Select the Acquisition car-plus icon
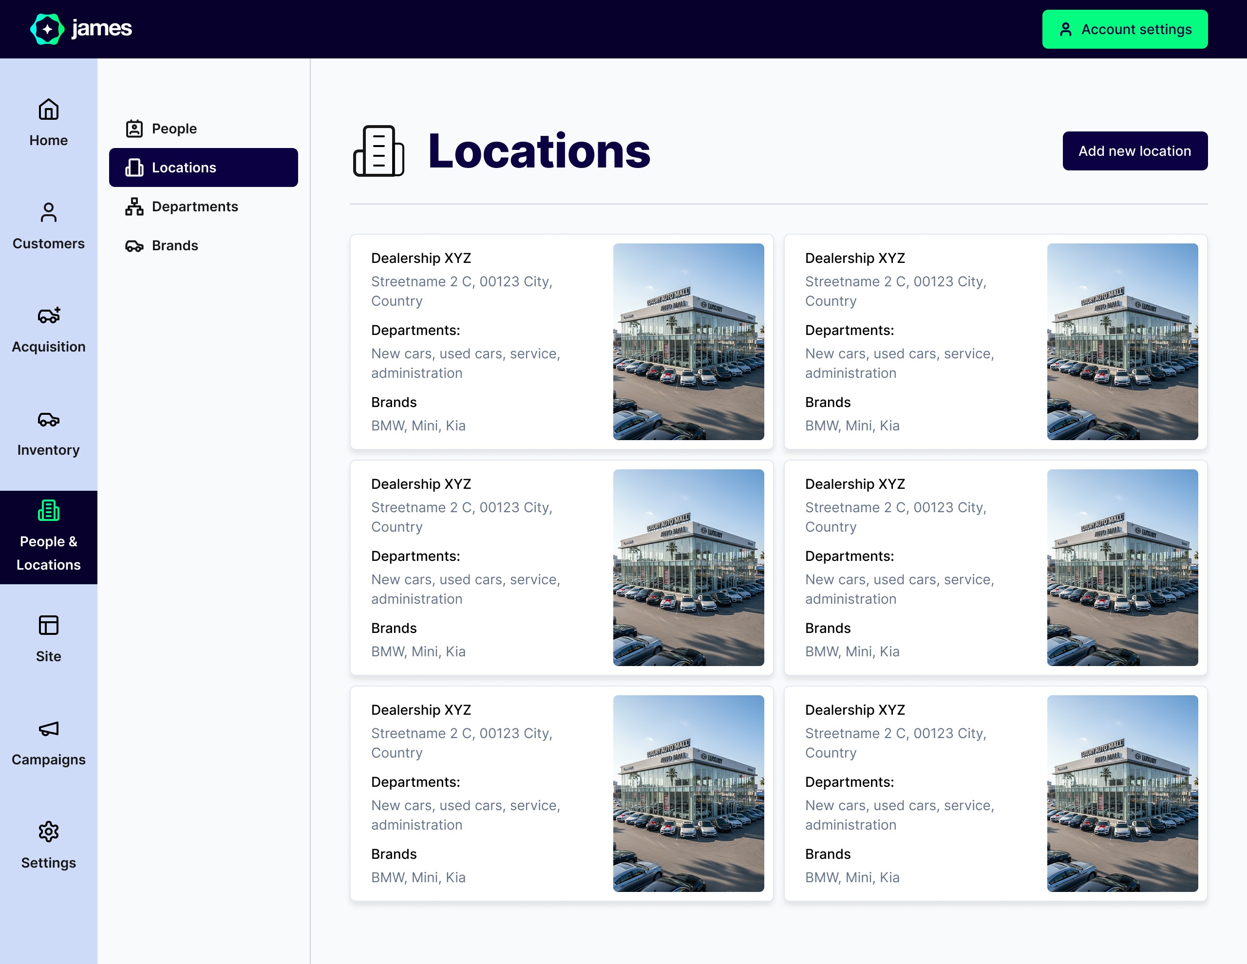The image size is (1247, 964). [x=49, y=315]
